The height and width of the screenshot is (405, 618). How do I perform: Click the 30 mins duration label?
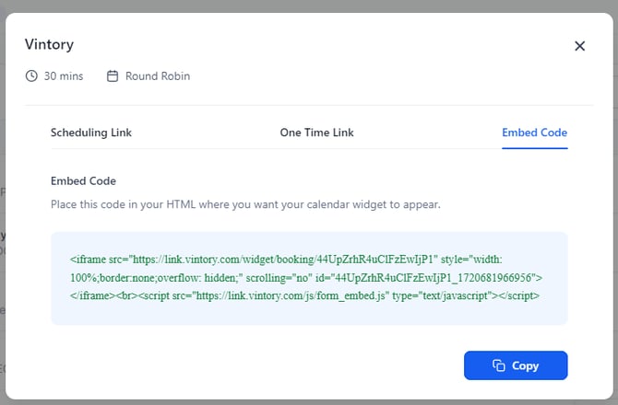tap(64, 75)
